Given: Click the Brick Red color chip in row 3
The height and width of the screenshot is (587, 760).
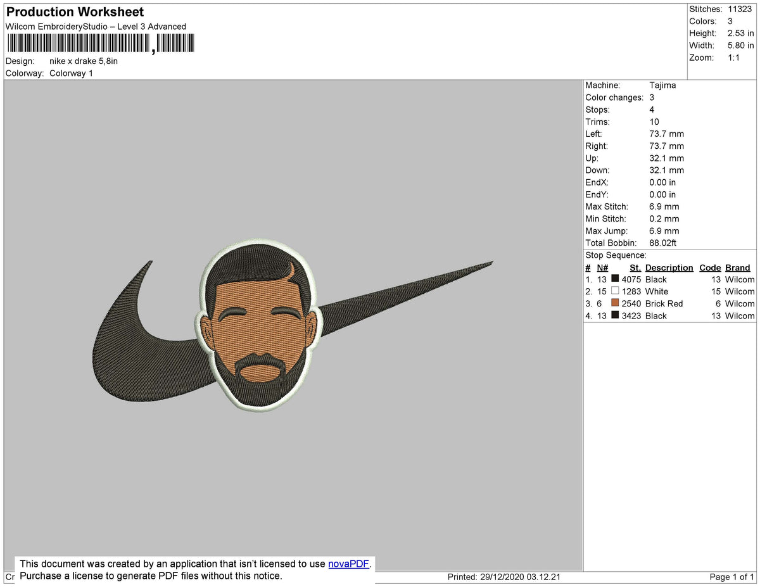Looking at the screenshot, I should (615, 303).
